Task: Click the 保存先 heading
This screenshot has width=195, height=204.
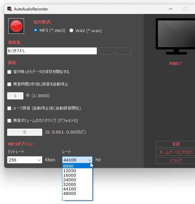Action: (x=14, y=43)
